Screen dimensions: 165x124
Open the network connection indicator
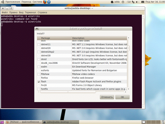click(133, 2)
